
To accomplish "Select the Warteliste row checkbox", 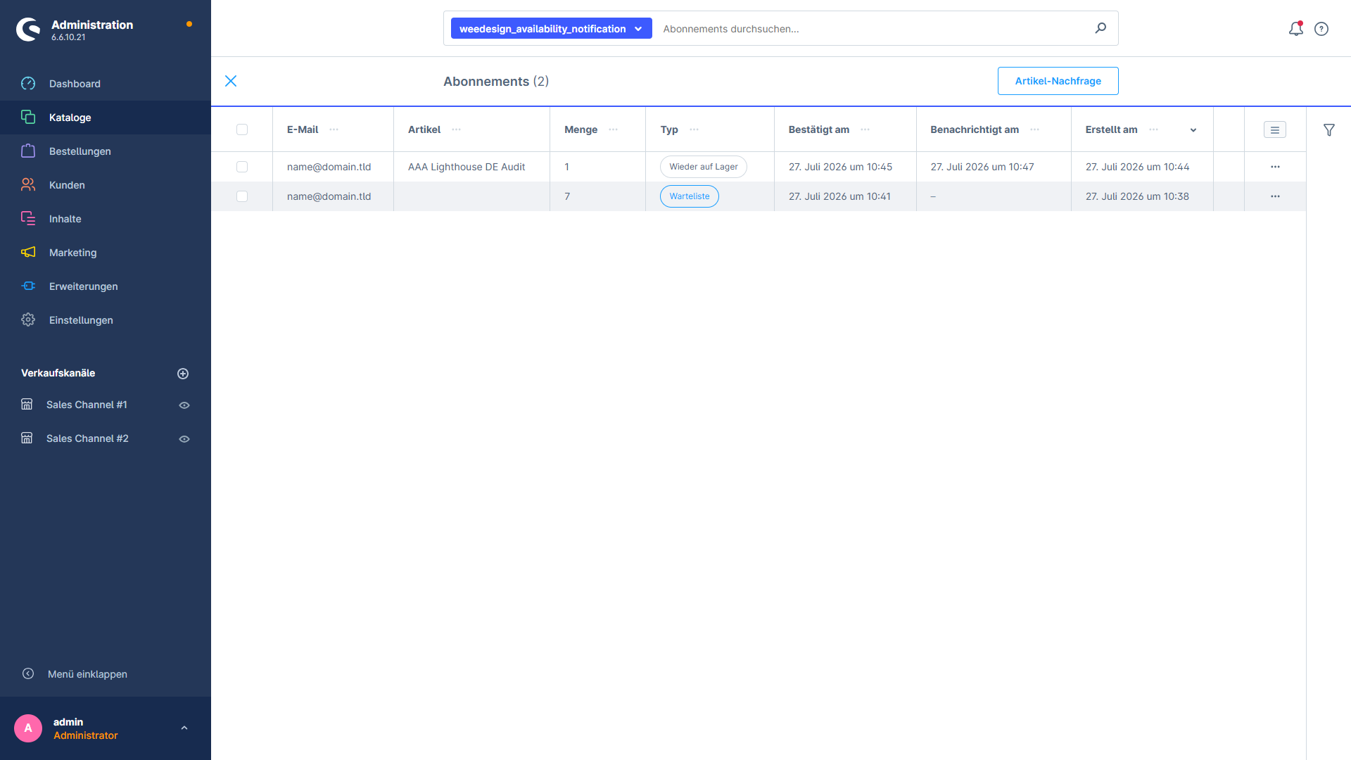I will (242, 196).
